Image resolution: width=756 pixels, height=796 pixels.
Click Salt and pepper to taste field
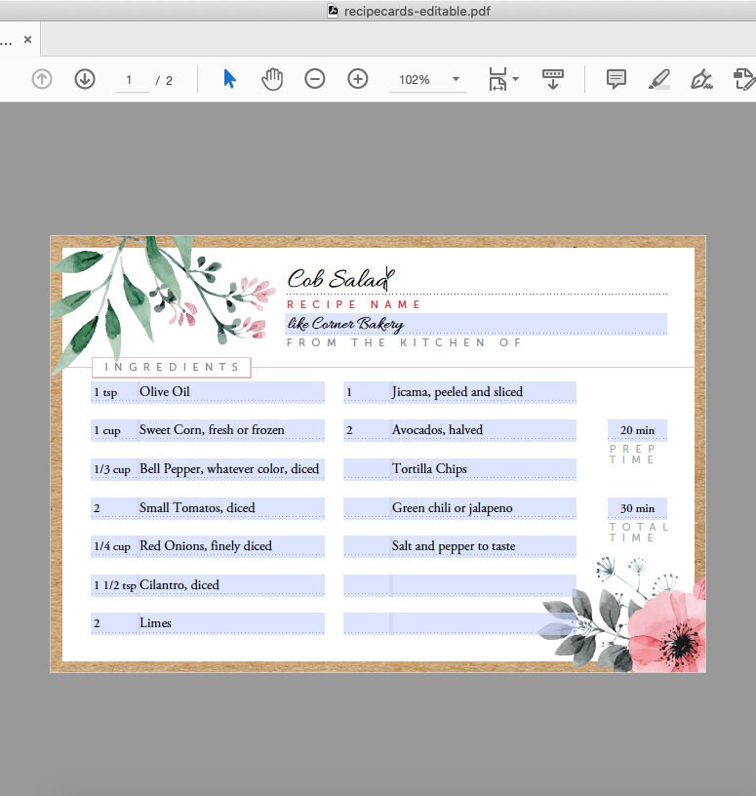pyautogui.click(x=484, y=546)
